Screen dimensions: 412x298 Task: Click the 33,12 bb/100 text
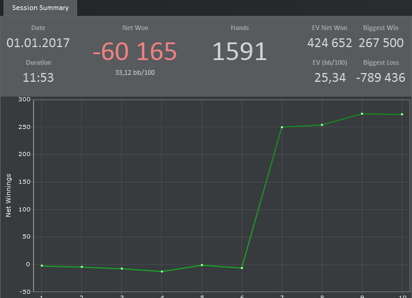[x=135, y=72]
